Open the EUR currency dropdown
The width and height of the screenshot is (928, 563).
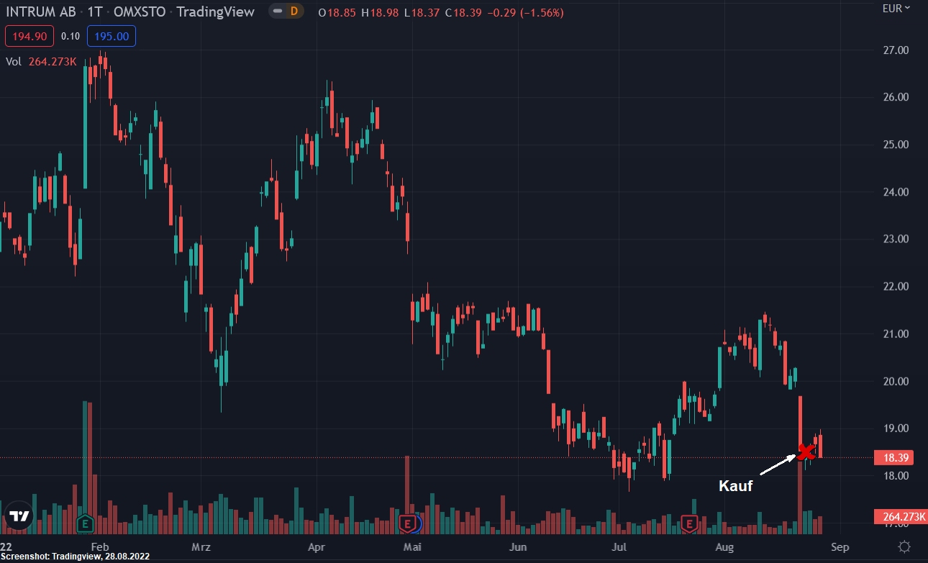coord(896,8)
